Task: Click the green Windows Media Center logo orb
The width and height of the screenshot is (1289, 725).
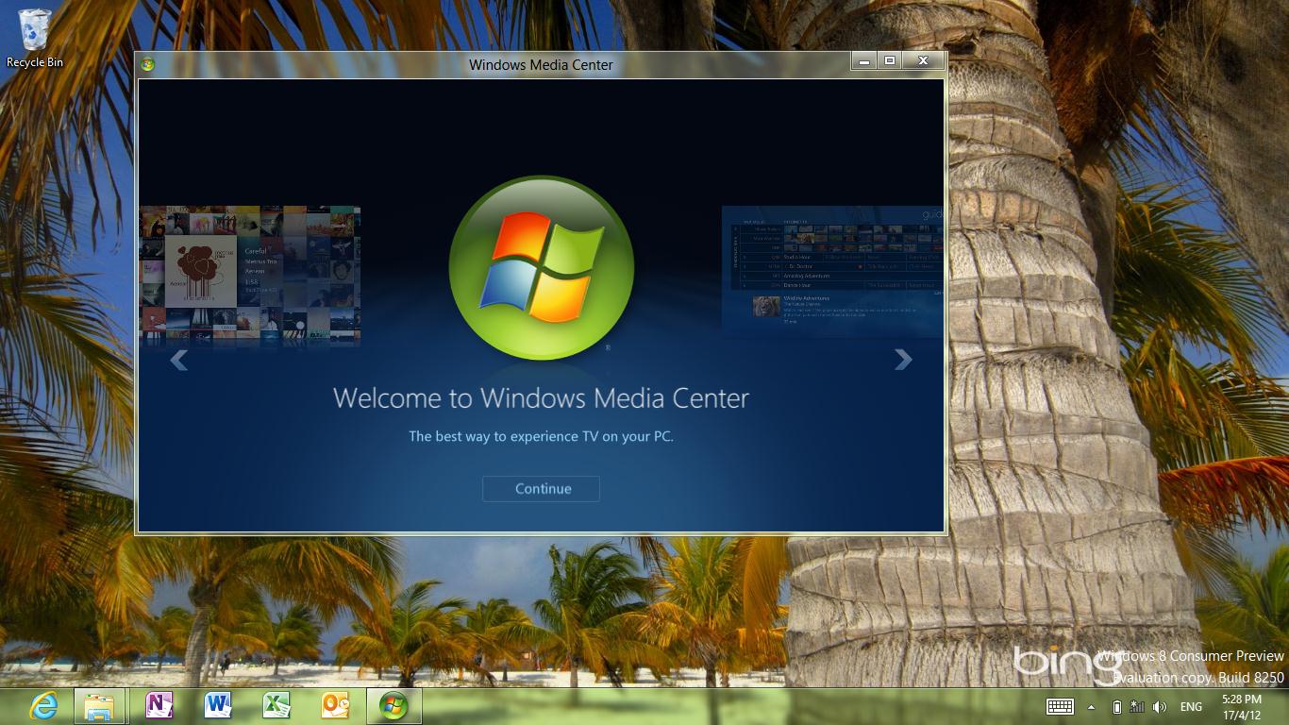Action: point(542,268)
